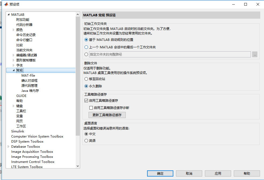Select Instrument Control Toolbox item
The image size is (264, 180).
coord(33,162)
